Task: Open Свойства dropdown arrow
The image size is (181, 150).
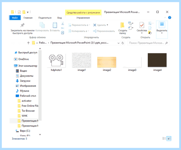Action: (x=142, y=33)
